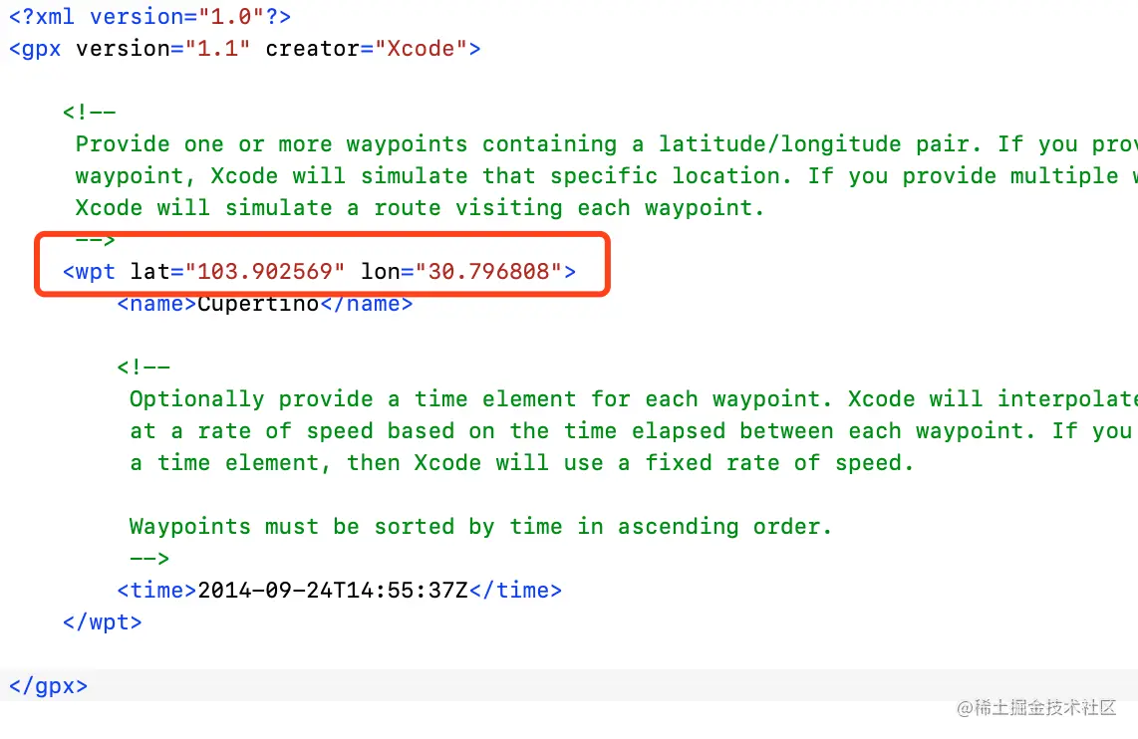Click the closing /name tag
Image resolution: width=1138 pixels, height=739 pixels.
point(367,303)
